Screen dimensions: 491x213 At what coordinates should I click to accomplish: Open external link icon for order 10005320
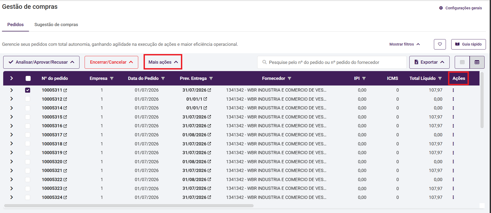tap(65, 162)
